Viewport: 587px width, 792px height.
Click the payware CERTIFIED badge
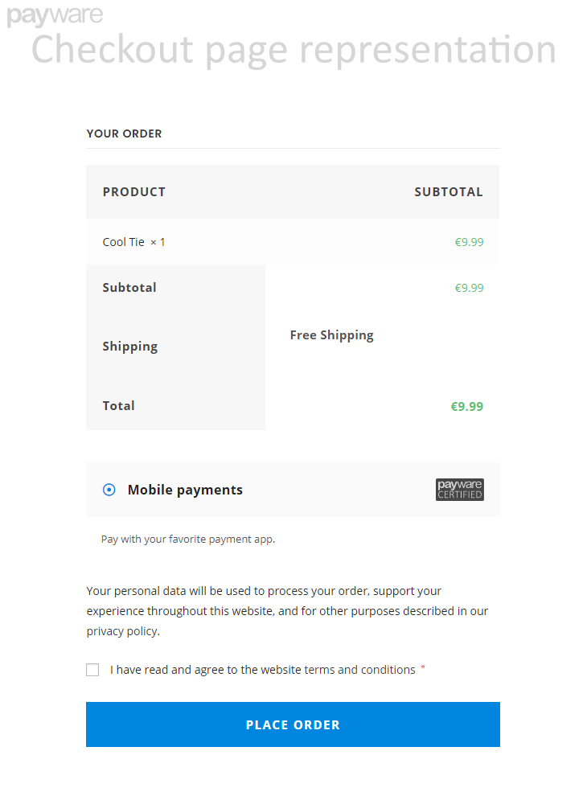[x=460, y=490]
